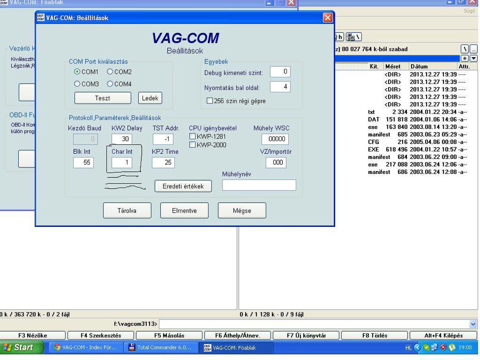This screenshot has width=480, height=360.
Task: Tick the KWP-2000 checkbox
Action: pos(192,145)
